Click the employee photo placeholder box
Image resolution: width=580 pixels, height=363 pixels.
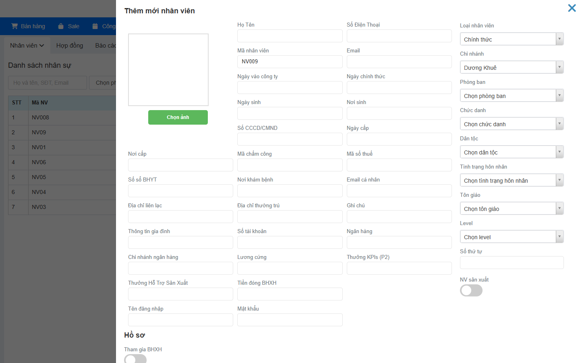click(x=168, y=70)
